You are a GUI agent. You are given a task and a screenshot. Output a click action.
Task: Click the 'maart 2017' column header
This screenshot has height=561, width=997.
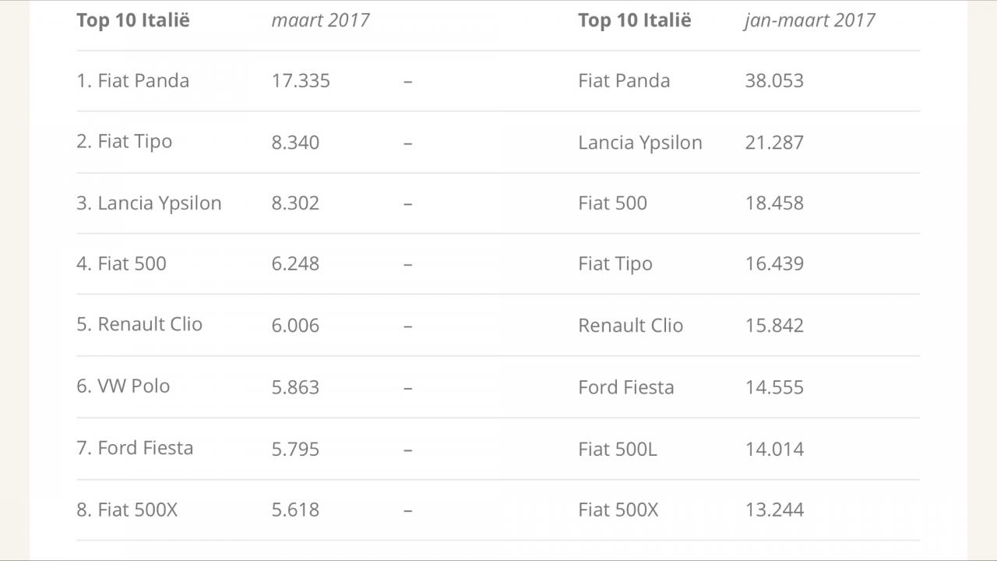(x=320, y=20)
